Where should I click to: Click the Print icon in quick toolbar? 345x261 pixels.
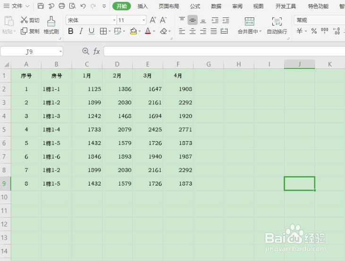click(62, 6)
